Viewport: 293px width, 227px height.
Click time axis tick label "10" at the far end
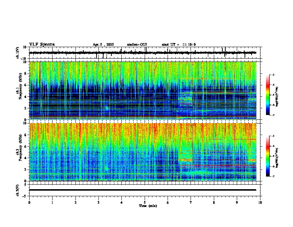click(x=260, y=203)
